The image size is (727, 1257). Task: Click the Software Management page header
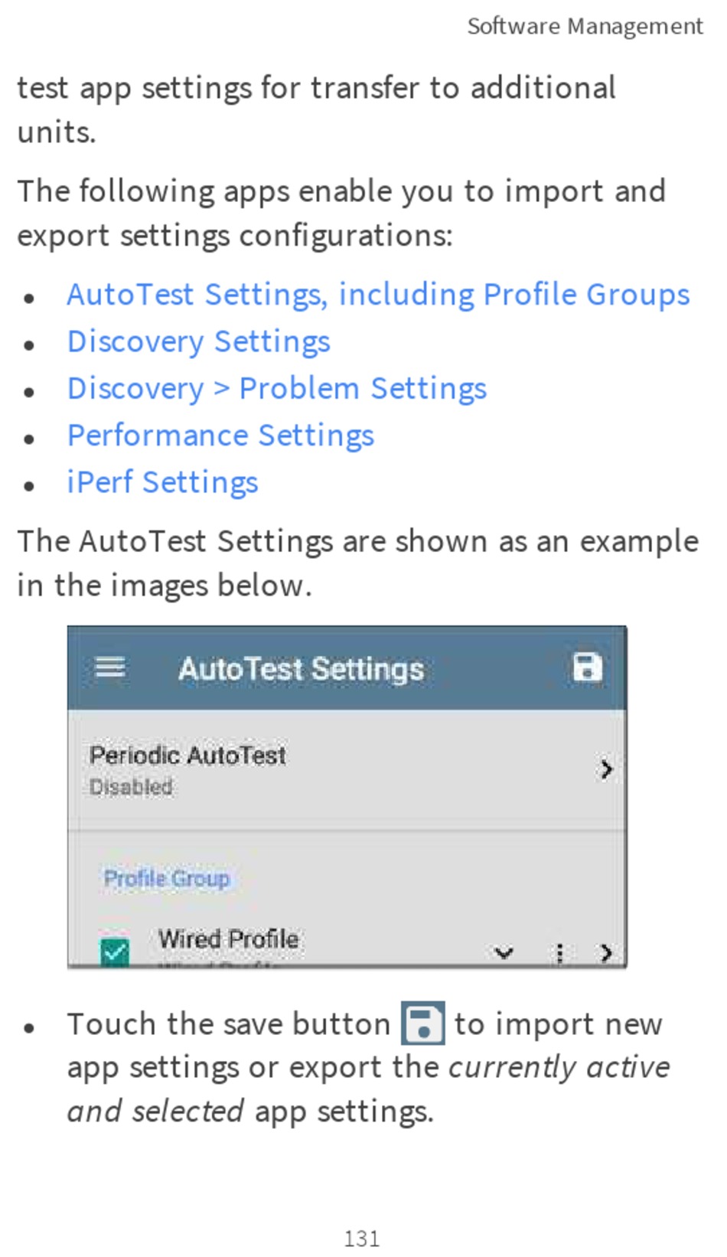click(585, 27)
